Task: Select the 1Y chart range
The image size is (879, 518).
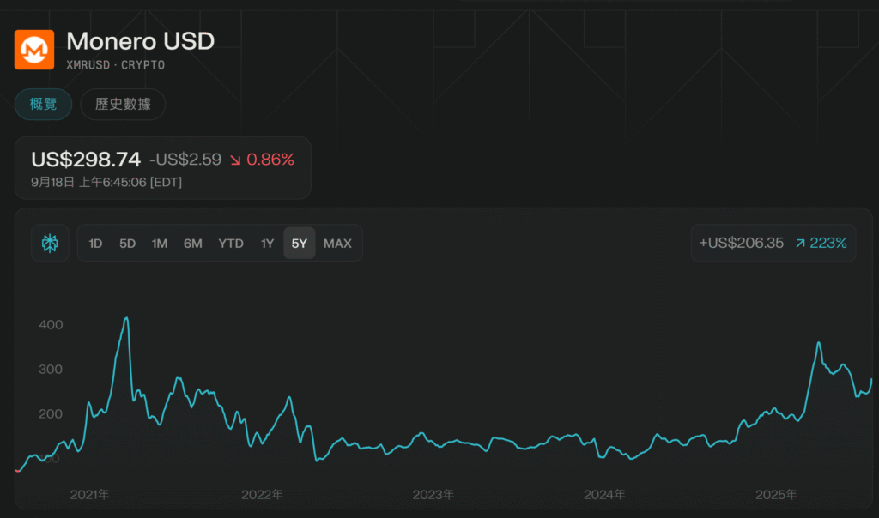Action: point(267,244)
